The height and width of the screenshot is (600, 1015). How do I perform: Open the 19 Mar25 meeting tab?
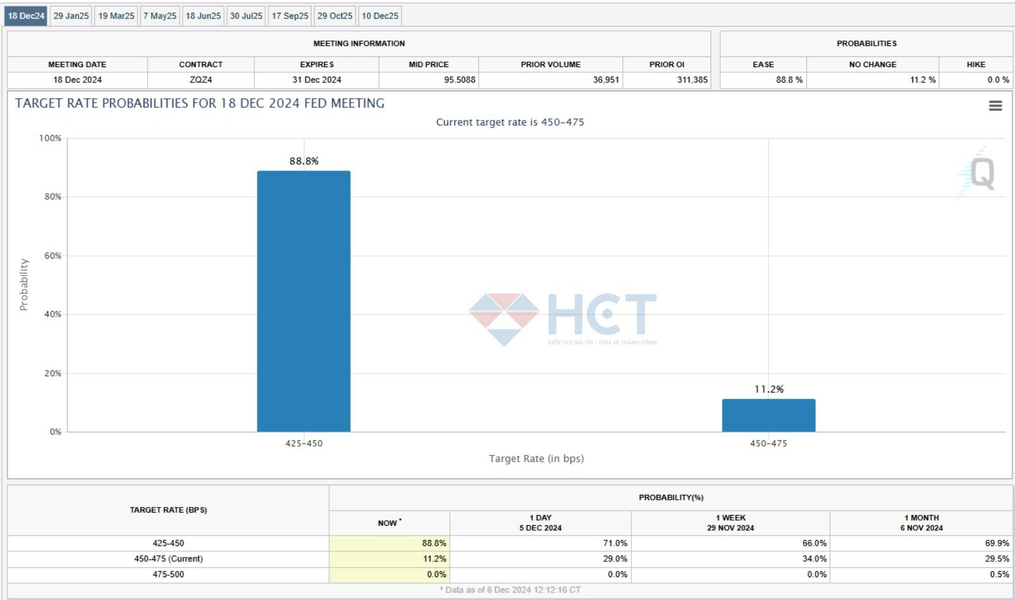pyautogui.click(x=116, y=16)
